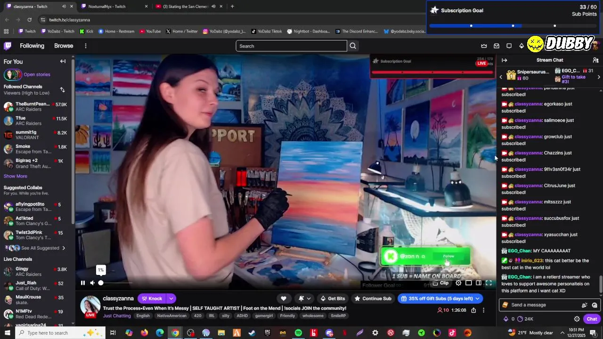The height and width of the screenshot is (339, 603).
Task: Open whispers speech bubble icon
Action: (x=509, y=46)
